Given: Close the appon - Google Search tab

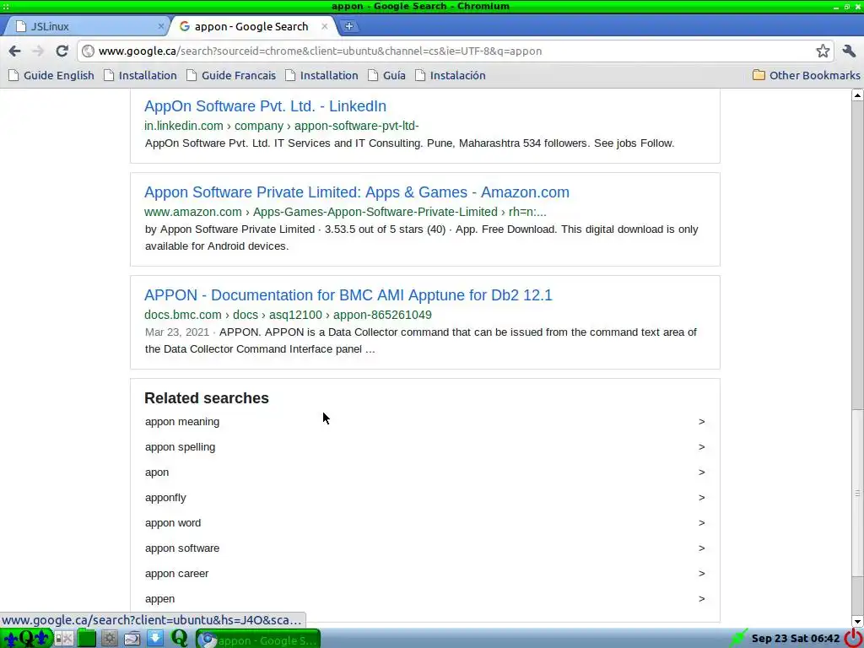Looking at the screenshot, I should (x=325, y=26).
